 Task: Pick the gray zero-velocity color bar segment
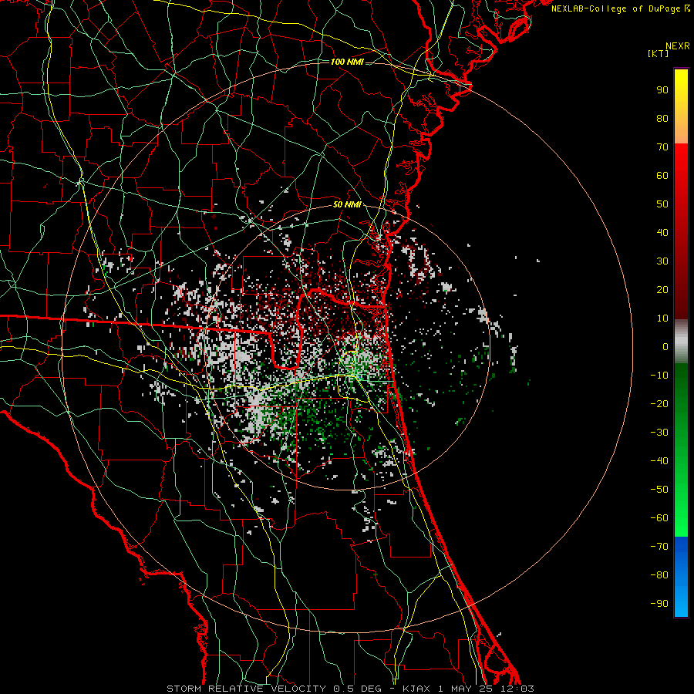point(681,342)
